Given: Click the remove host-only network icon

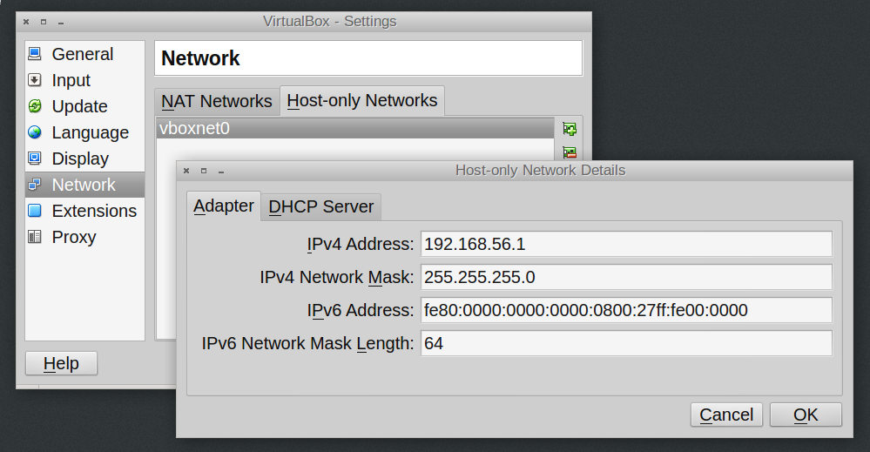Looking at the screenshot, I should (x=570, y=152).
